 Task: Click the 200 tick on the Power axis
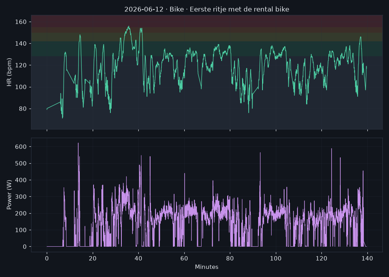[x=21, y=214]
